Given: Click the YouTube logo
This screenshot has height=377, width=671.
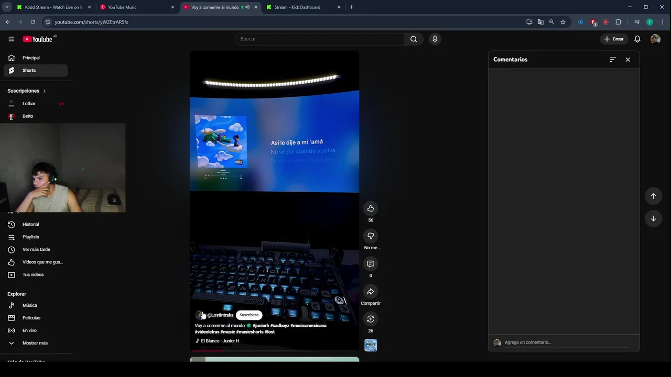Looking at the screenshot, I should tap(38, 39).
